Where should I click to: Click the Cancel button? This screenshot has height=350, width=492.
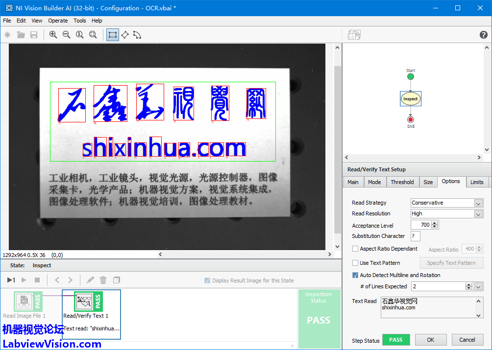coord(467,340)
